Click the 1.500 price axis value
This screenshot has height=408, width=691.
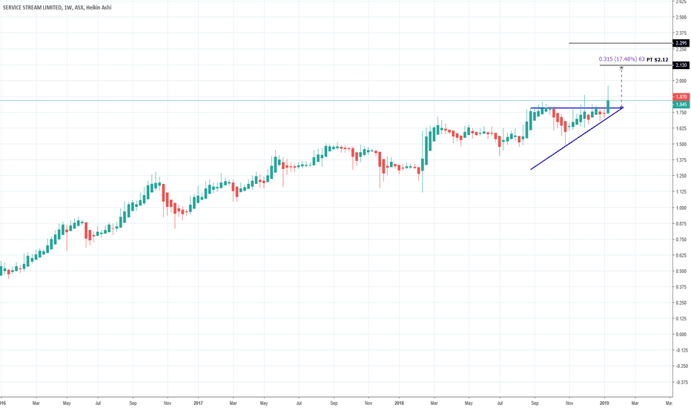(x=681, y=144)
